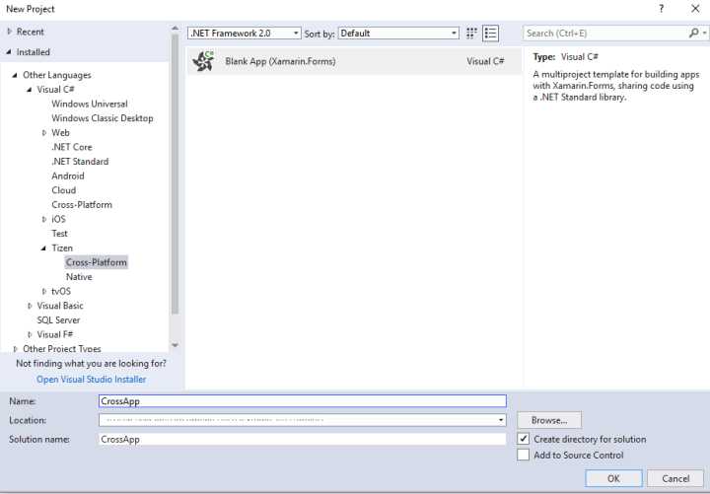Image resolution: width=710 pixels, height=494 pixels.
Task: Switch to medium icons list view
Action: click(490, 34)
